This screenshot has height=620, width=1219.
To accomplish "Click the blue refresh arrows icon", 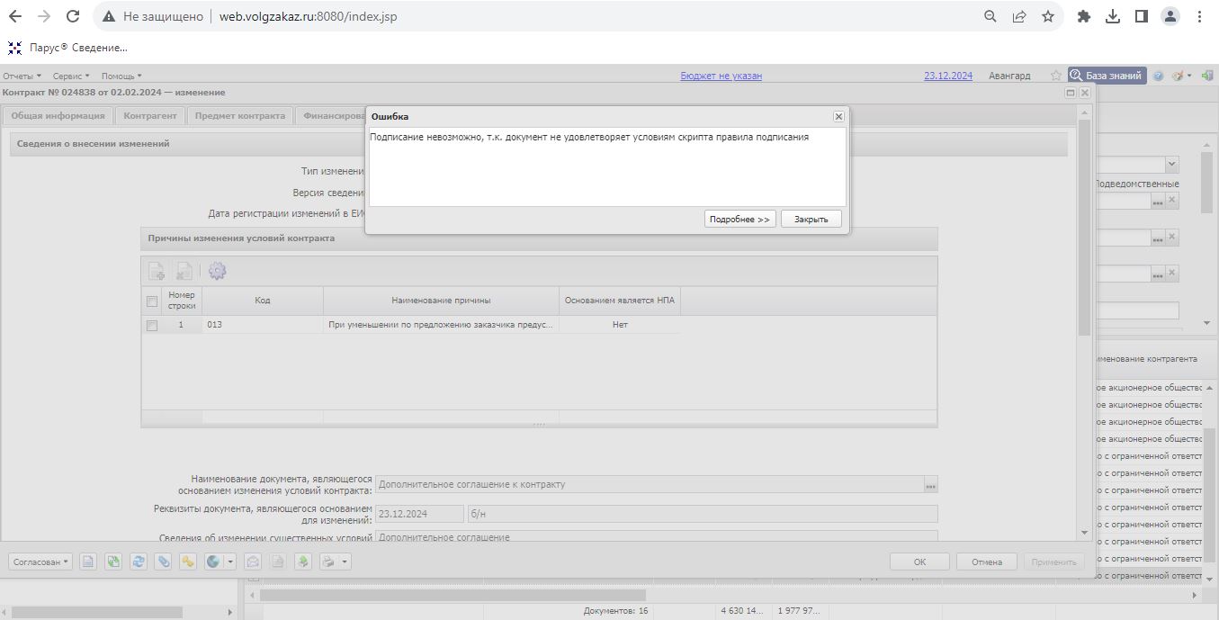I will (139, 562).
